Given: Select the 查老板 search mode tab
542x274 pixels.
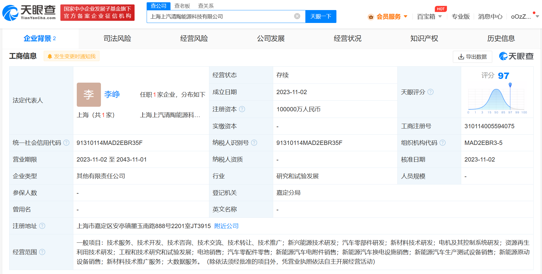Looking at the screenshot, I should (182, 6).
